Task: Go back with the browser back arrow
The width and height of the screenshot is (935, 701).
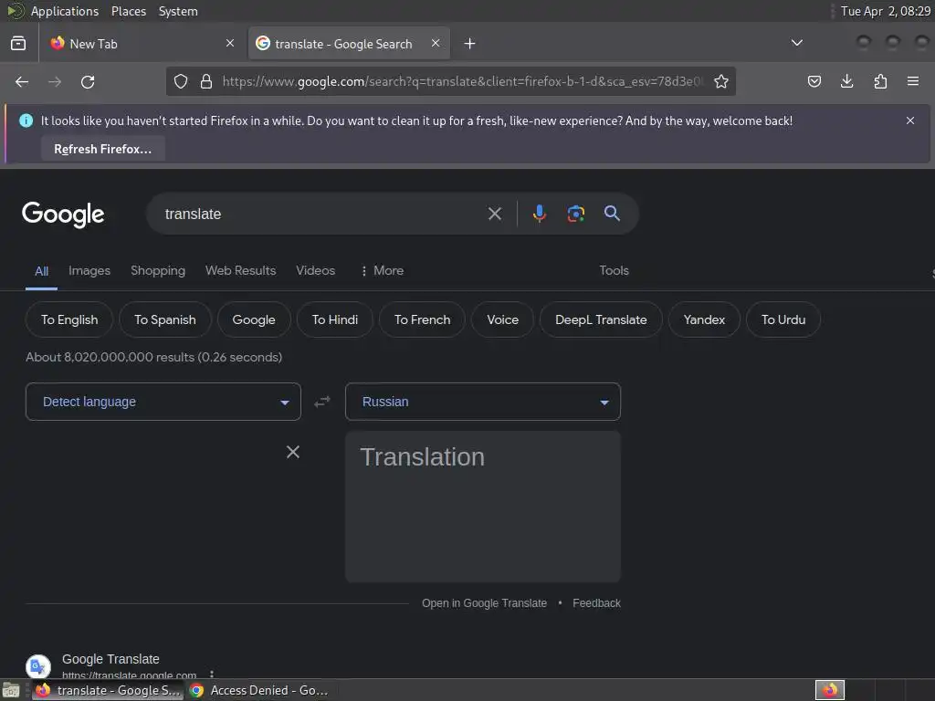Action: (22, 81)
